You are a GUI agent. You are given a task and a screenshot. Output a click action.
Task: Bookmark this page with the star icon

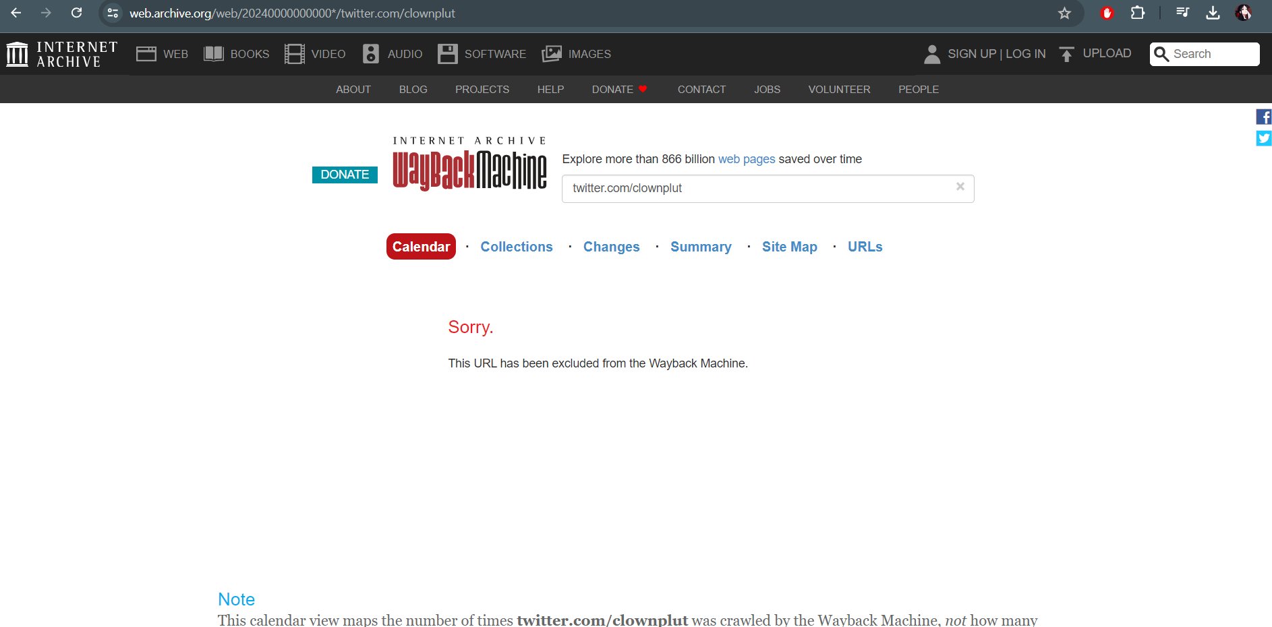[x=1064, y=13]
